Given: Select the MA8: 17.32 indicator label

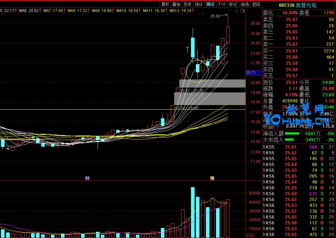Looking at the screenshot, I should point(78,10).
